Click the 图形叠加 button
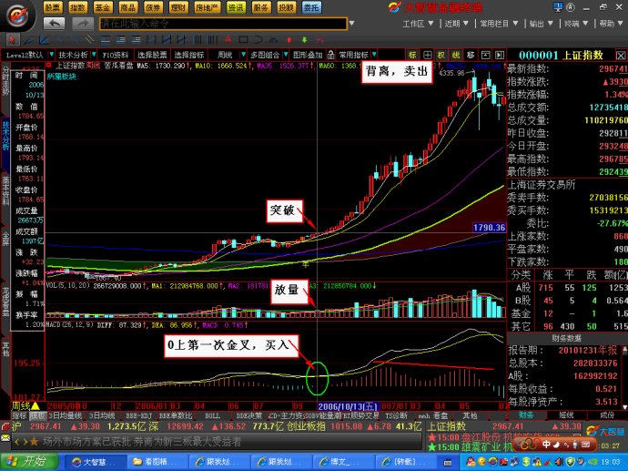This screenshot has height=471, width=628. point(308,55)
